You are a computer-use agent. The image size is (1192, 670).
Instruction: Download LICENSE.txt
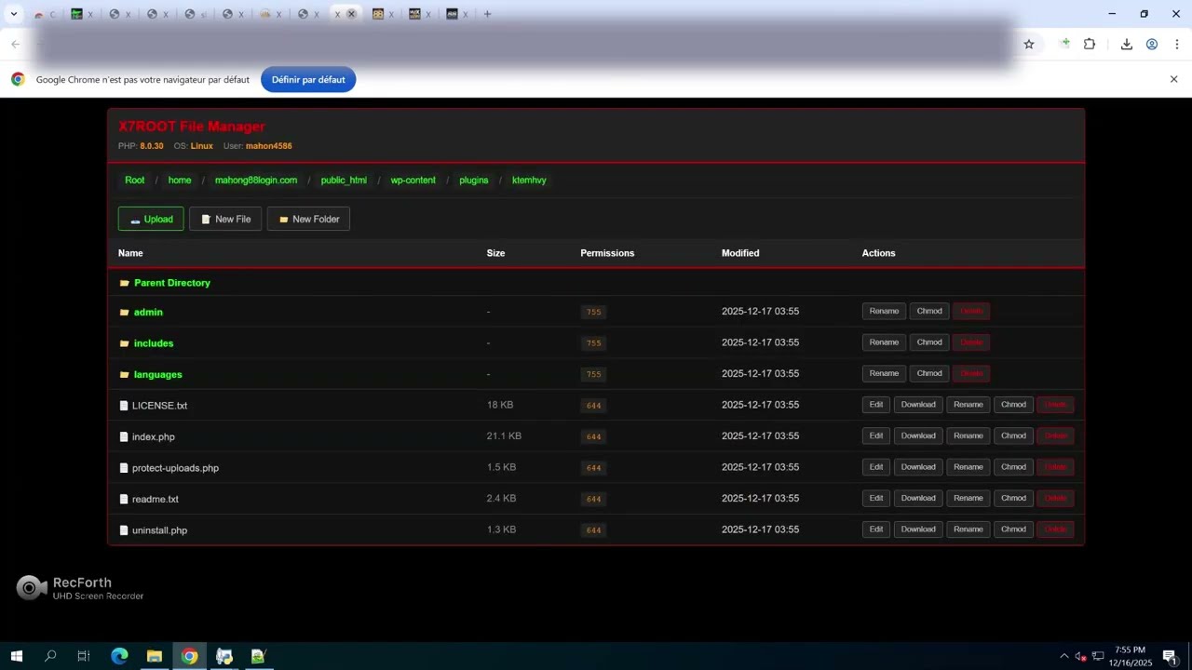(x=918, y=405)
